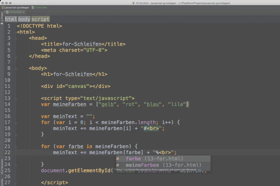
Task: Click the hint link in completion popup footer
Action: tap(199, 170)
